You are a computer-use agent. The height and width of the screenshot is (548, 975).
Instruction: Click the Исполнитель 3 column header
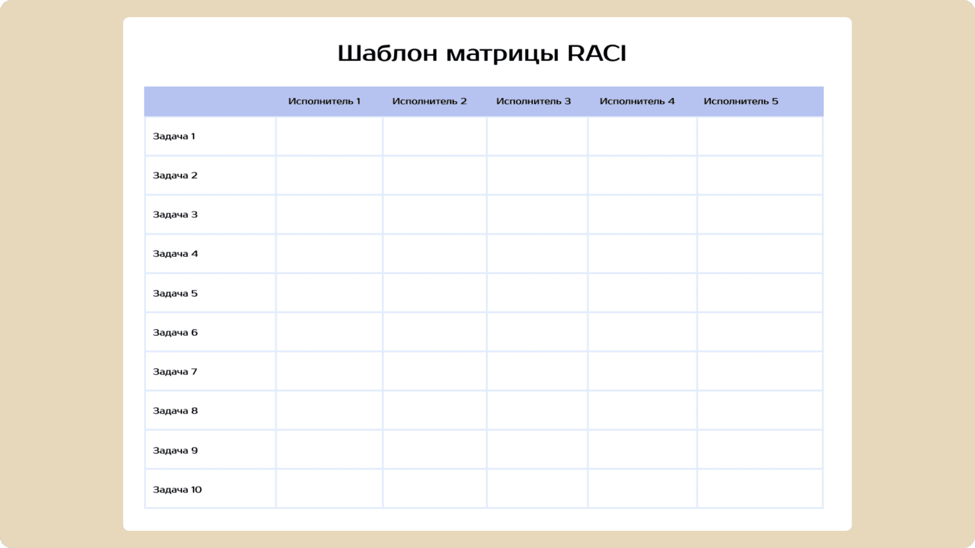(x=533, y=101)
